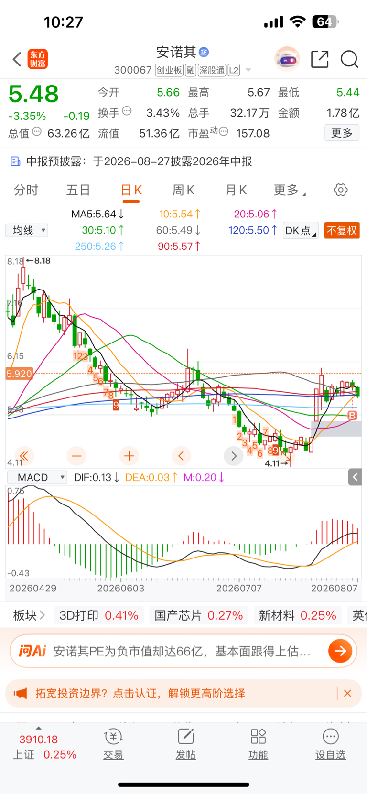
Task: Open the 东方财富 logo icon
Action: point(37,59)
